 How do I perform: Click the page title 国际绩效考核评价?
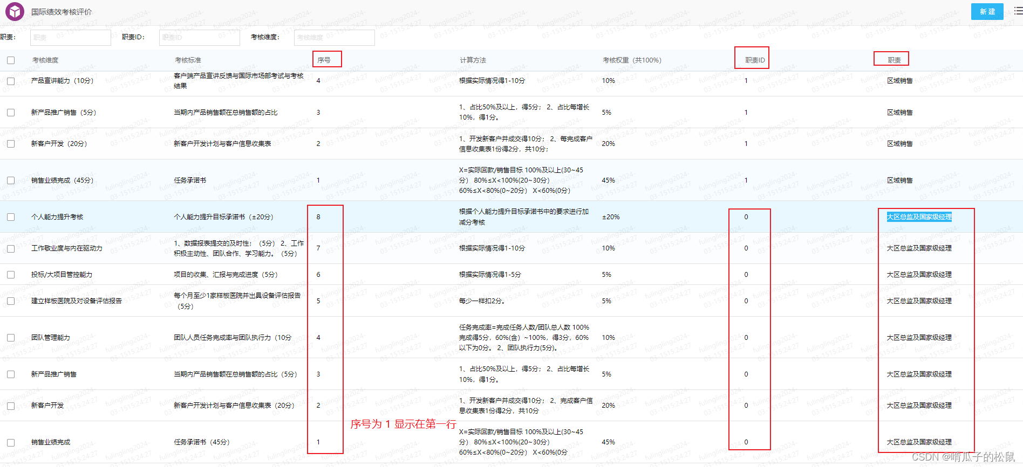point(62,12)
